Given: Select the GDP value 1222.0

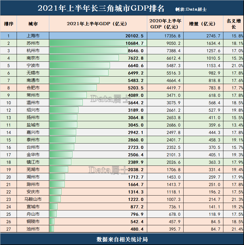Looking at the screenshot, I should coord(135,199).
